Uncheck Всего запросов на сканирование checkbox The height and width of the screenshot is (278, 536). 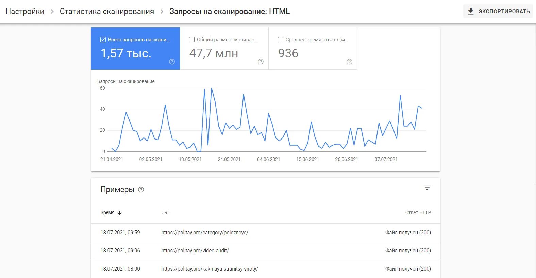point(103,40)
